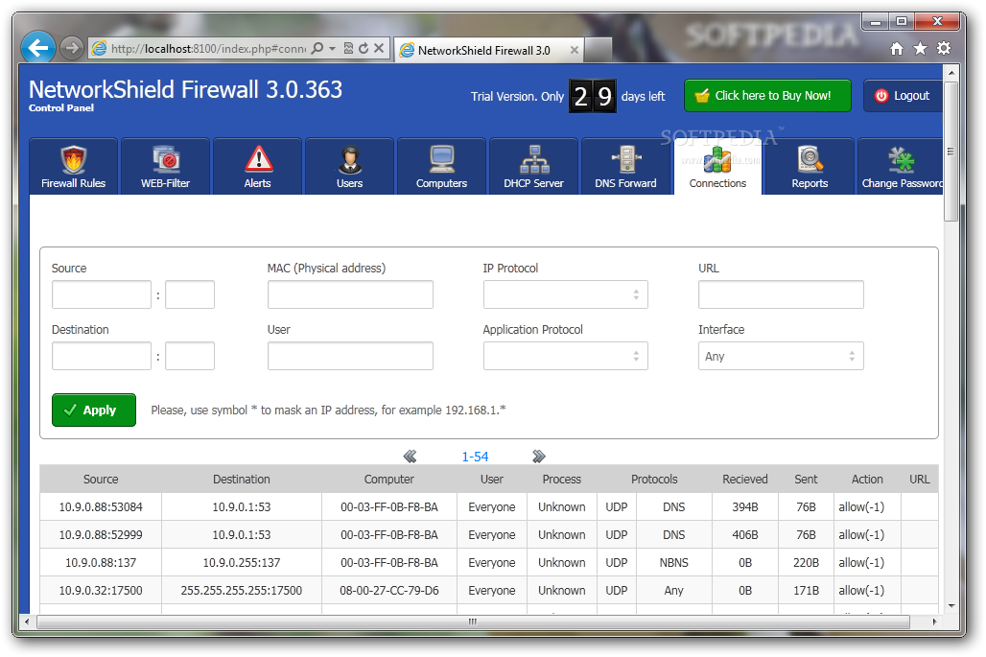Open the WEB-Filter tab

pos(165,167)
